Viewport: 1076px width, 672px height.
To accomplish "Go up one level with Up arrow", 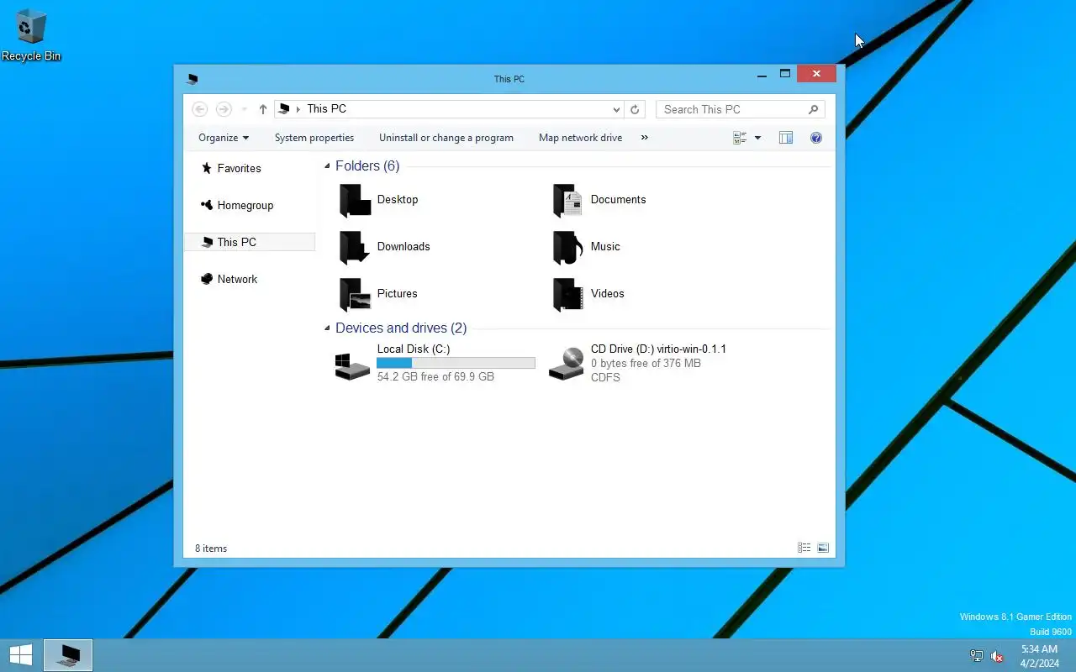I will (263, 109).
